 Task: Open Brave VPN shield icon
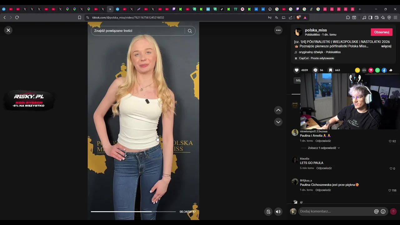click(x=389, y=17)
